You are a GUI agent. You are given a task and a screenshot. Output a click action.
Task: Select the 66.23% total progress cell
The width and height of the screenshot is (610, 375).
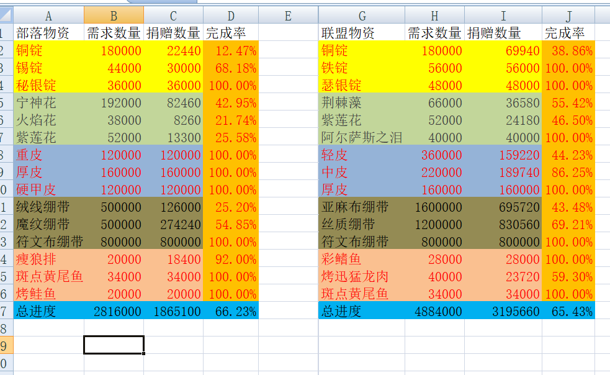click(x=231, y=311)
